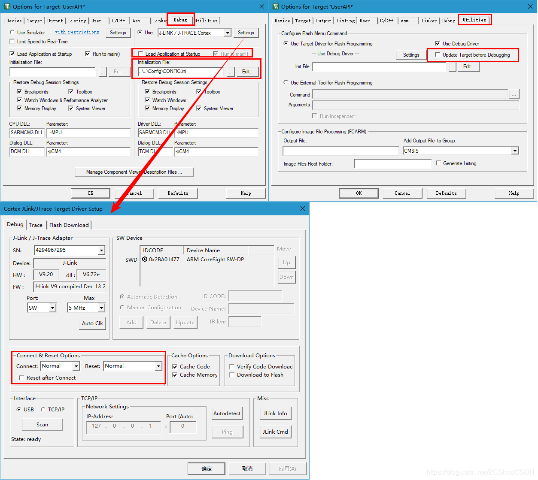Click the DCM.DLL dialog DLL field
538x480 pixels.
27,152
